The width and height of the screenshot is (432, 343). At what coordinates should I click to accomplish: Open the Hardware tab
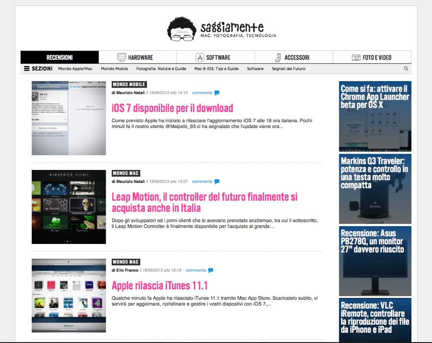point(138,57)
